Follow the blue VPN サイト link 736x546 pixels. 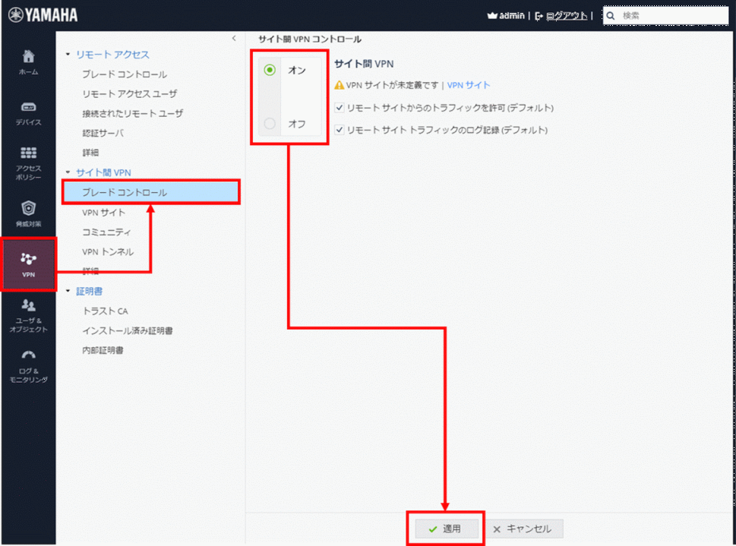tap(469, 85)
